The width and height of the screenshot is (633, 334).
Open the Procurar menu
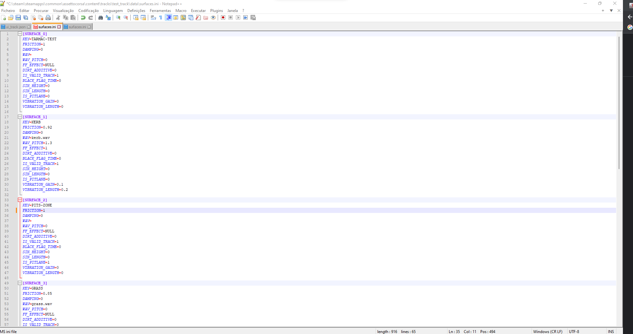point(41,11)
